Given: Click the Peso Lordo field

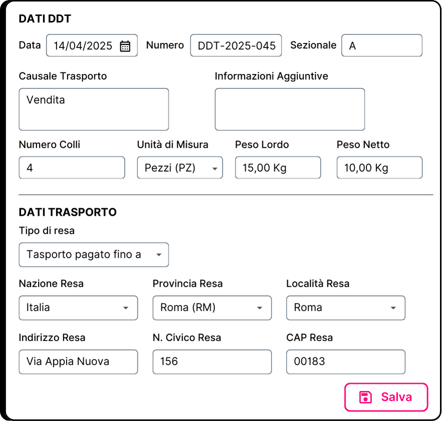Looking at the screenshot, I should (278, 168).
